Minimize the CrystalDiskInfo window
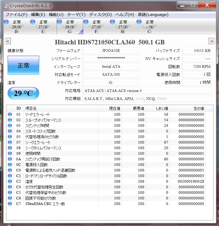 point(182,5)
